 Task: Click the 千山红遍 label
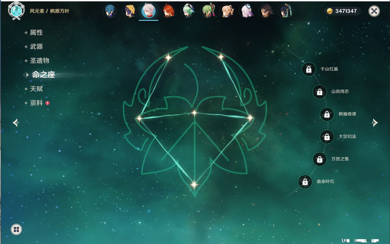[329, 69]
